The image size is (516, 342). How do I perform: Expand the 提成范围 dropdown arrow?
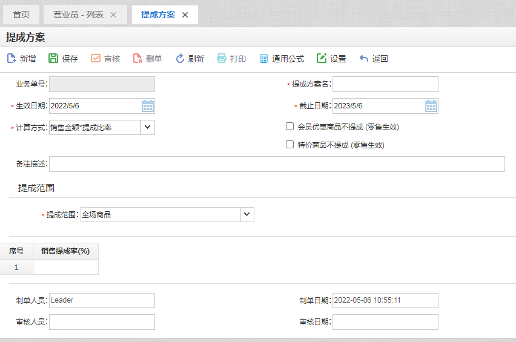point(247,214)
